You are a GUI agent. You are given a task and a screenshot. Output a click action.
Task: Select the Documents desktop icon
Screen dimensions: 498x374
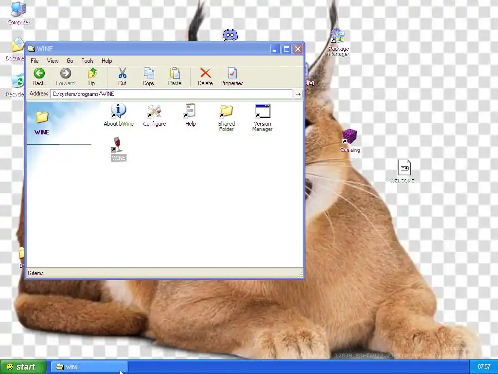[15, 50]
